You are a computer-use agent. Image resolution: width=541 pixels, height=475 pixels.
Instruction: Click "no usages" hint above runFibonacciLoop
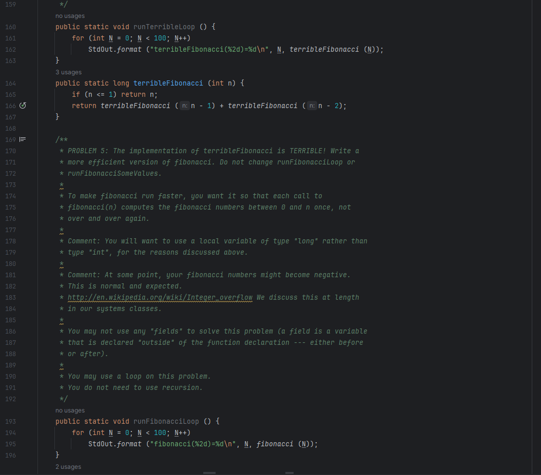click(70, 410)
